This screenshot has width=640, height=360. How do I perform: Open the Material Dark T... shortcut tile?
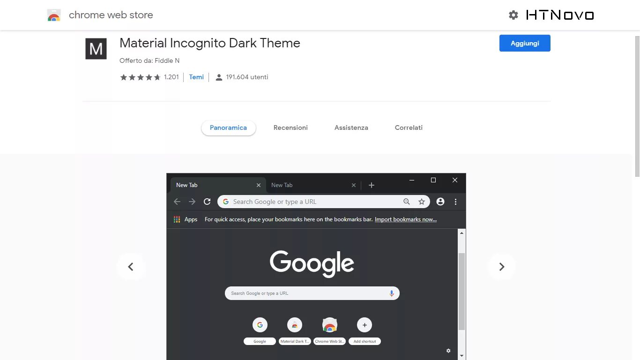(295, 331)
